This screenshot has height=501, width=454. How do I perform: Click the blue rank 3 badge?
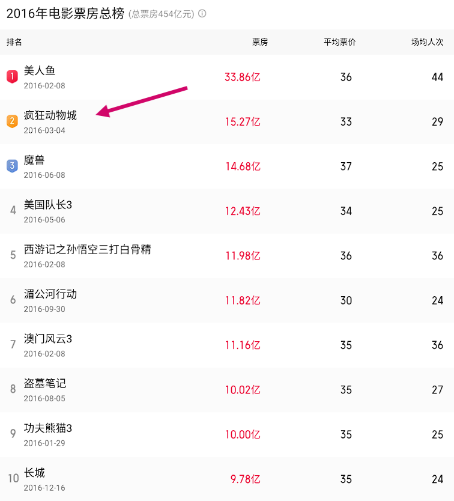click(x=12, y=166)
